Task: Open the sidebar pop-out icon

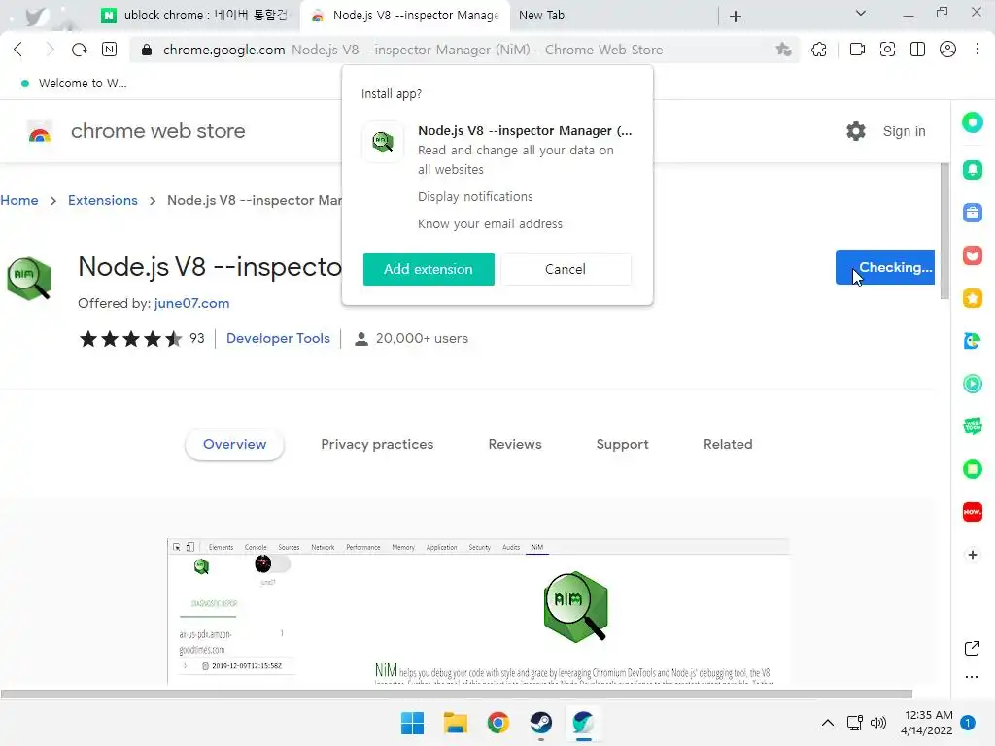Action: pos(972,648)
